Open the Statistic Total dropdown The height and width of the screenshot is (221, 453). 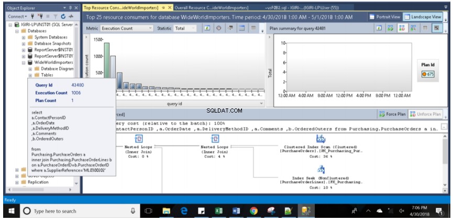click(185, 28)
